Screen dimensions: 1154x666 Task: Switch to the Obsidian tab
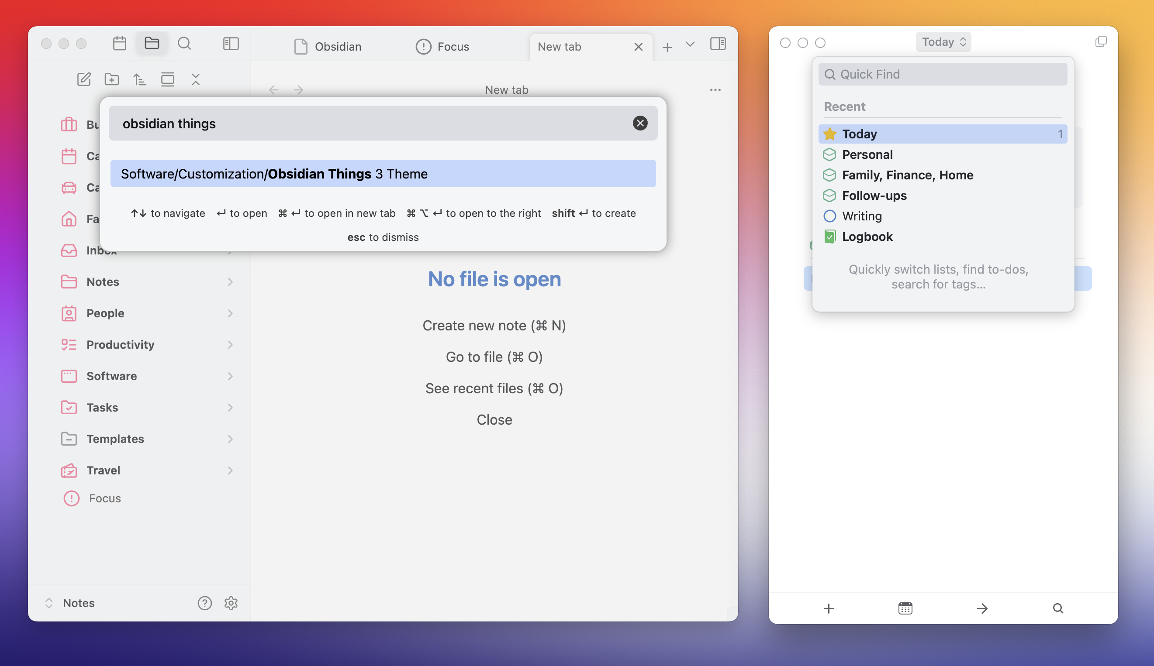328,47
